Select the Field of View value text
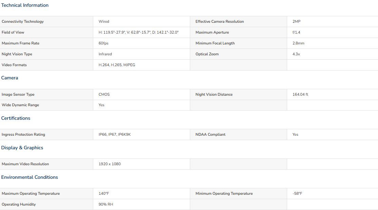Screen dimensions: 378x210 pyautogui.click(x=139, y=32)
